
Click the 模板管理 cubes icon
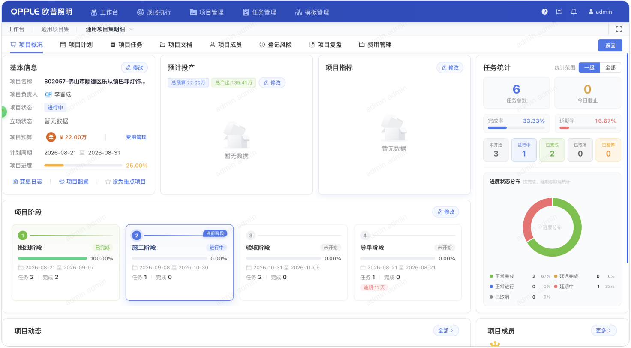[299, 12]
